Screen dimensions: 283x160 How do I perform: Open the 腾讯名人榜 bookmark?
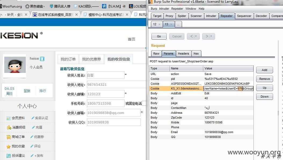[x=60, y=6]
